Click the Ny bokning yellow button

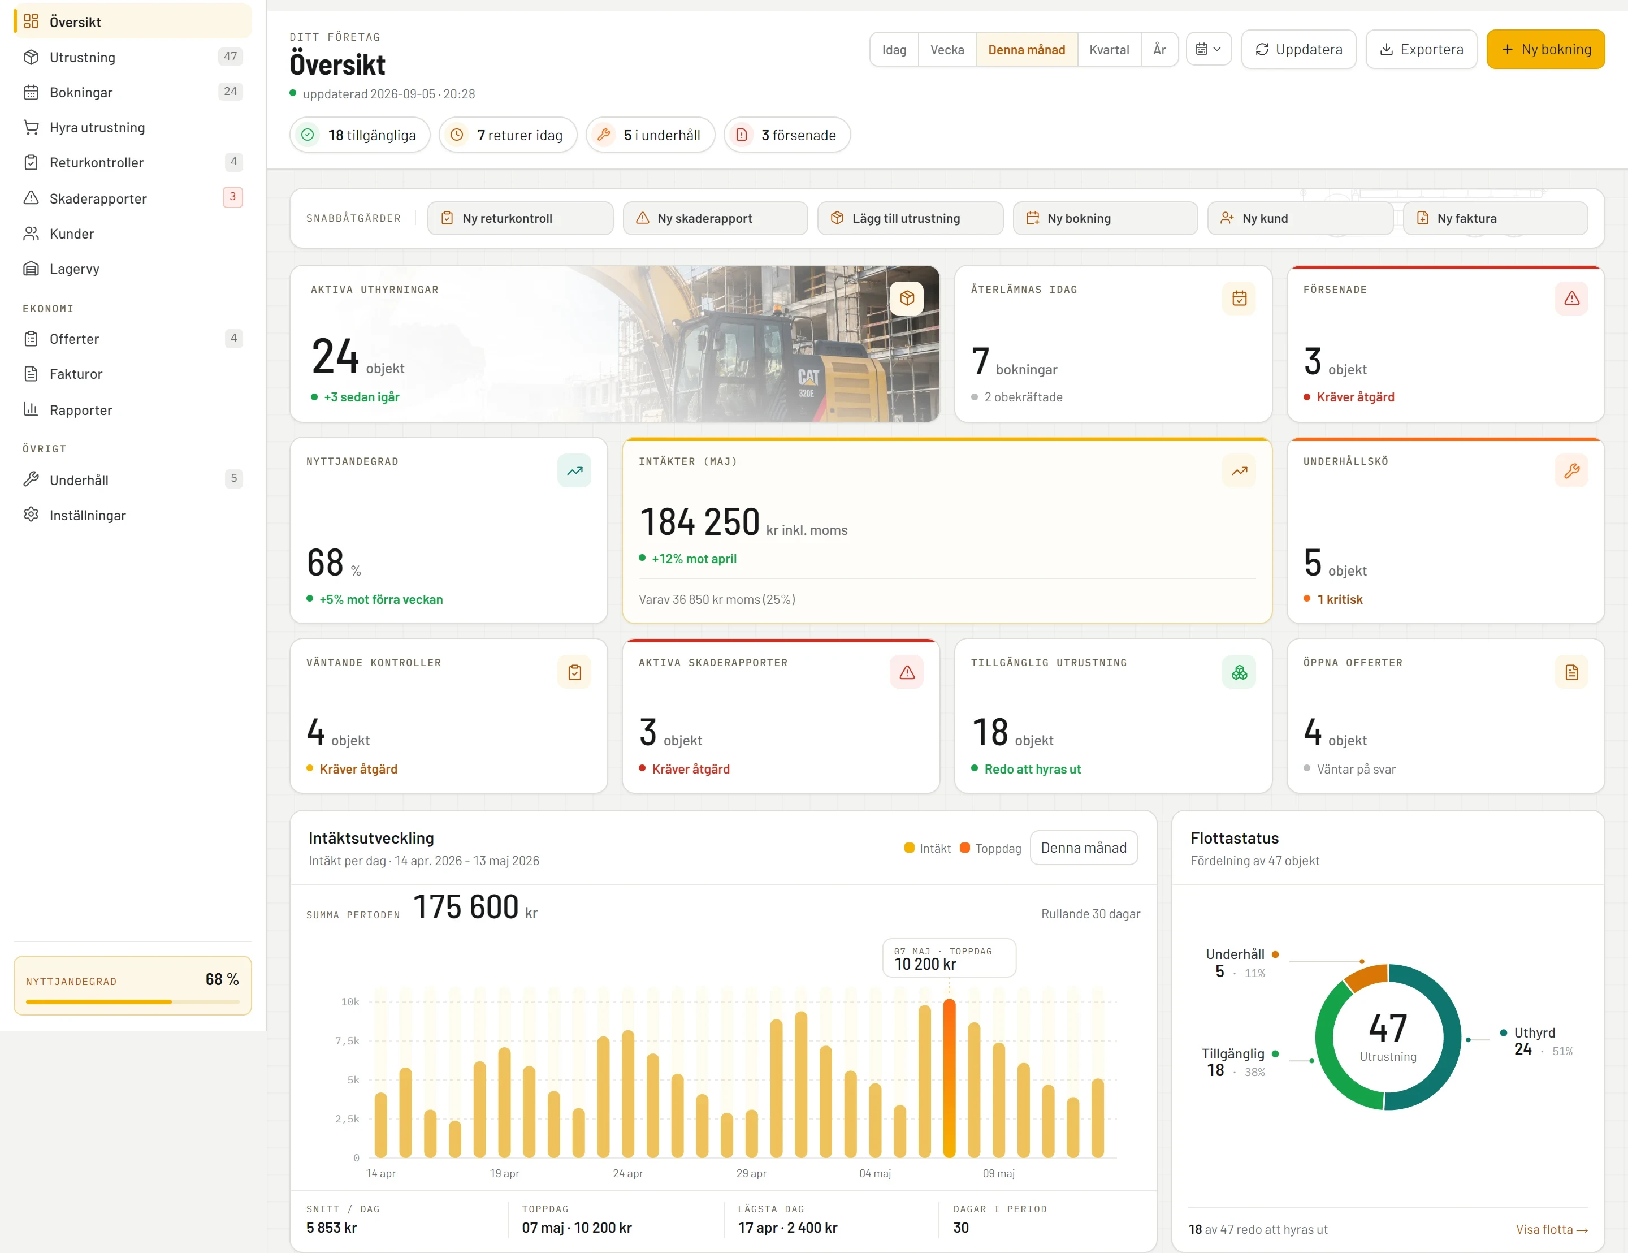point(1545,49)
